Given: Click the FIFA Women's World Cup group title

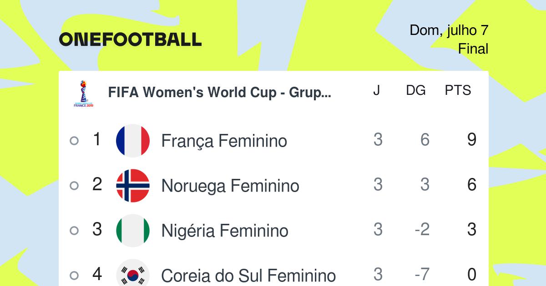Looking at the screenshot, I should pyautogui.click(x=220, y=93).
